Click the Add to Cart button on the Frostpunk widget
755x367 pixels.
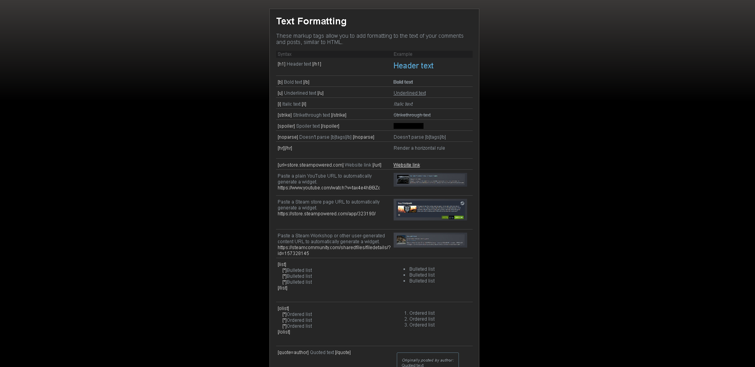point(459,218)
